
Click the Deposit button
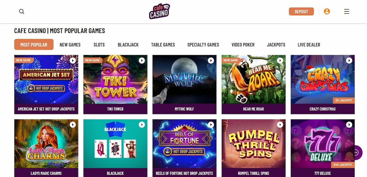301,11
